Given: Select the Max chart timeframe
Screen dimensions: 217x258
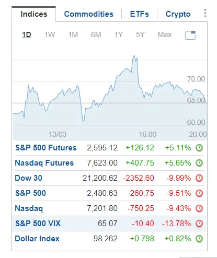Looking at the screenshot, I should [x=165, y=34].
